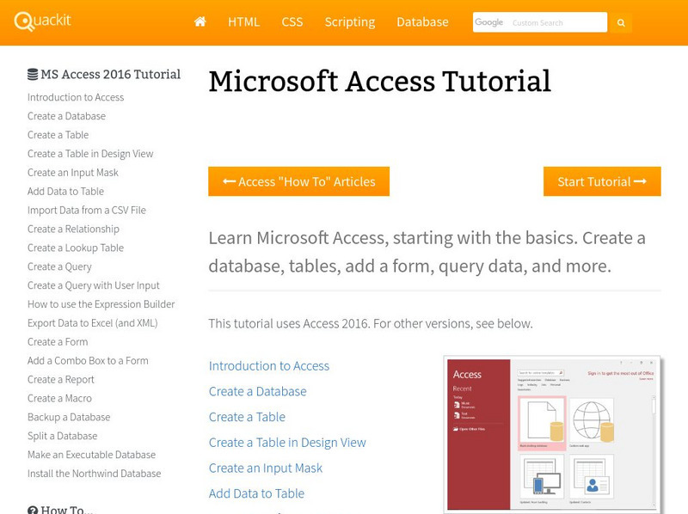
Task: Click the search magnifier button
Action: click(x=621, y=23)
